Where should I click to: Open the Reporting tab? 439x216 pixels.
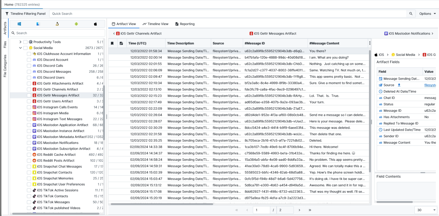(x=185, y=24)
